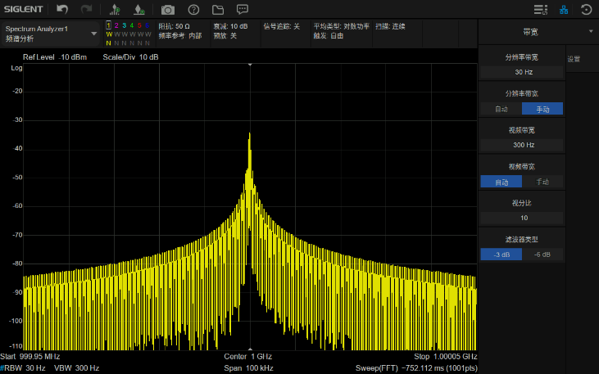Screen dimensions: 599x374
Task: Click the preset reset icon at top right
Action: point(586,10)
